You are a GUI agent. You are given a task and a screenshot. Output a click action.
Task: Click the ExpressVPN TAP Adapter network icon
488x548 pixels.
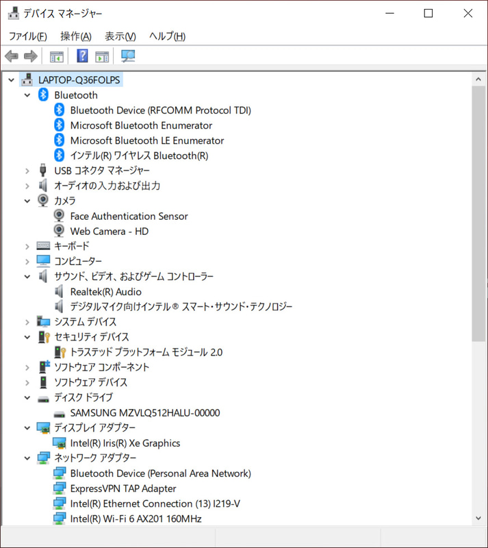[60, 488]
